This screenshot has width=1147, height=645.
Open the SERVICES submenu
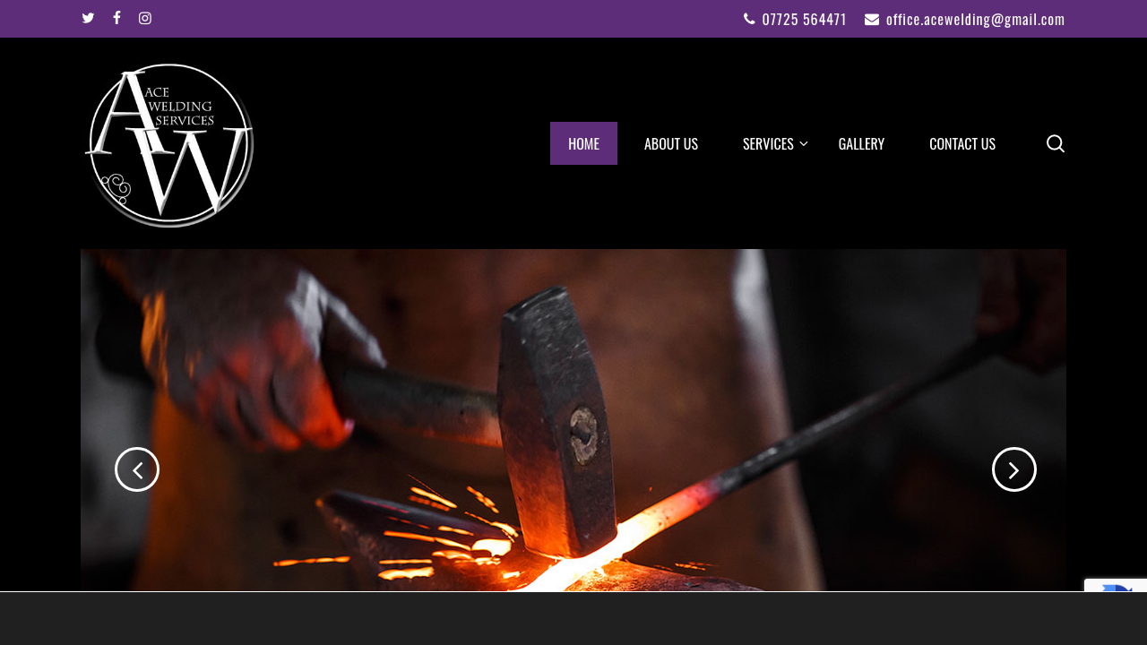click(768, 142)
